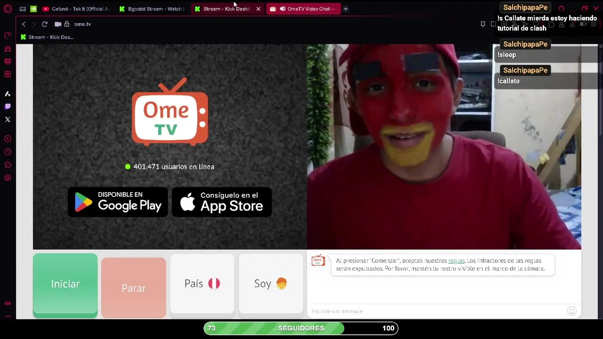This screenshot has height=339, width=603.
Task: Open the App Store download badge
Action: pos(222,202)
